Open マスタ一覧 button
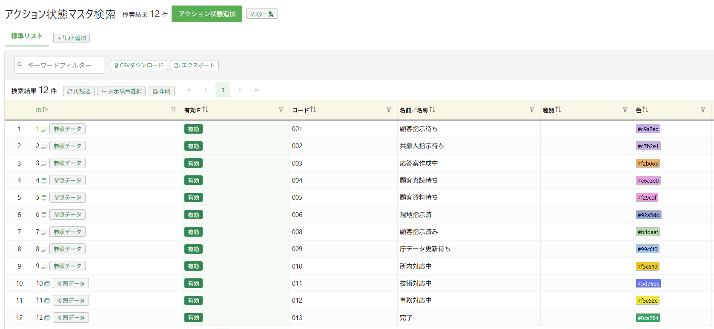This screenshot has height=329, width=714. coord(262,14)
